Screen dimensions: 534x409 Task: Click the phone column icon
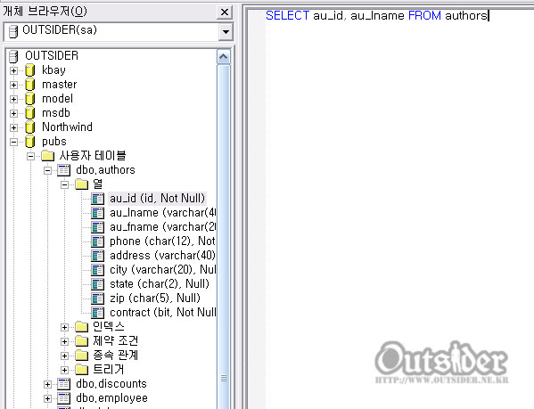tap(97, 241)
